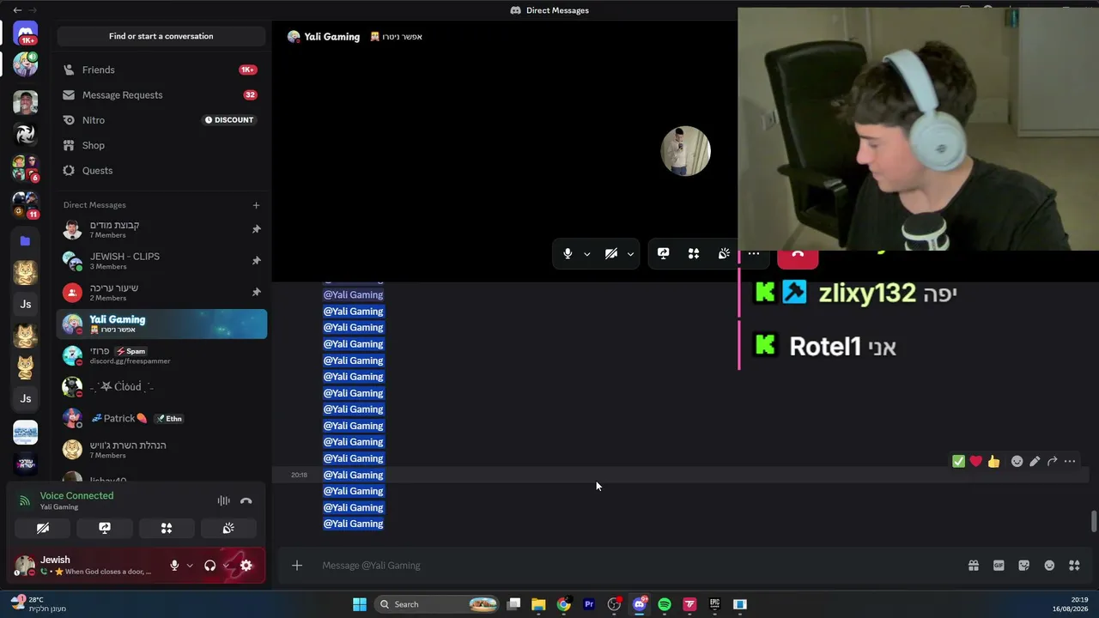Go back with the navigation arrow
This screenshot has height=618, width=1099.
[x=17, y=10]
